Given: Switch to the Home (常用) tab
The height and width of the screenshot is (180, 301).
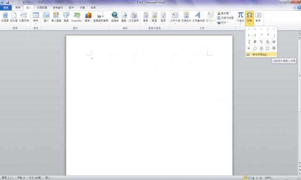Looking at the screenshot, I should click(x=18, y=8).
